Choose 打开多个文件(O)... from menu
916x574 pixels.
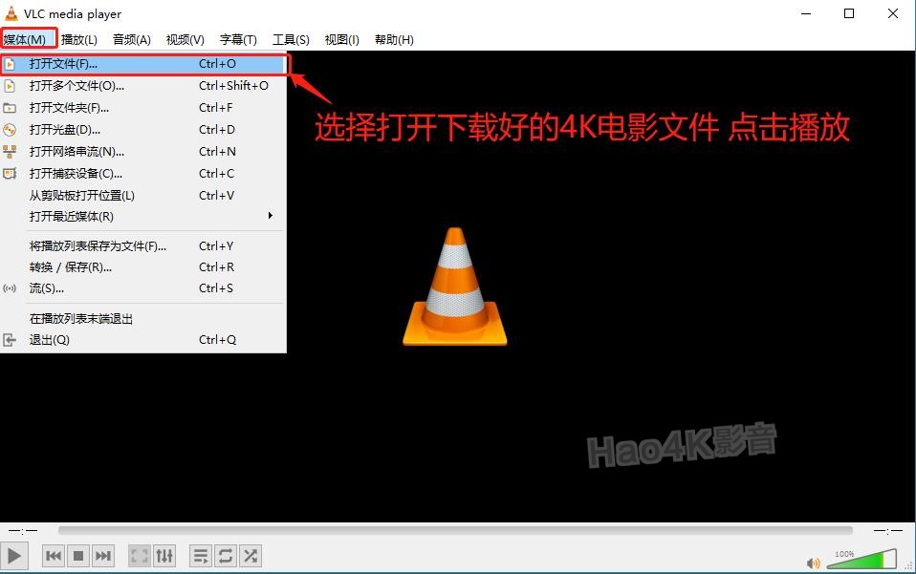tap(143, 86)
